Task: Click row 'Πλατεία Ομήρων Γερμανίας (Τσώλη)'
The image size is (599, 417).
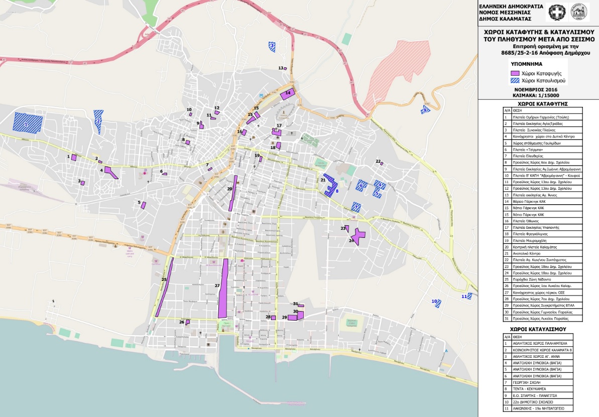Action: (542, 117)
